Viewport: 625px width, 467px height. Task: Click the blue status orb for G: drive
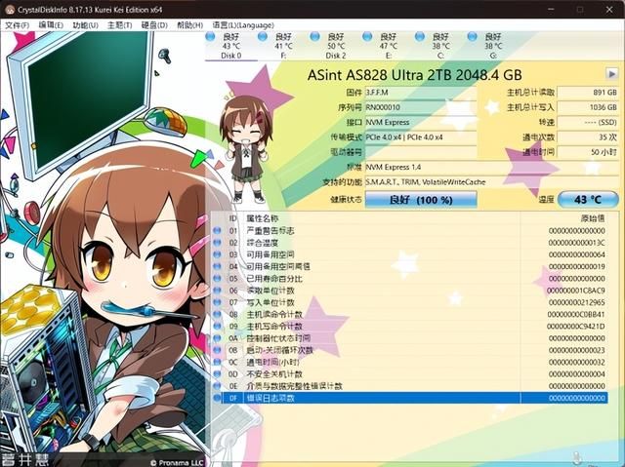(473, 37)
